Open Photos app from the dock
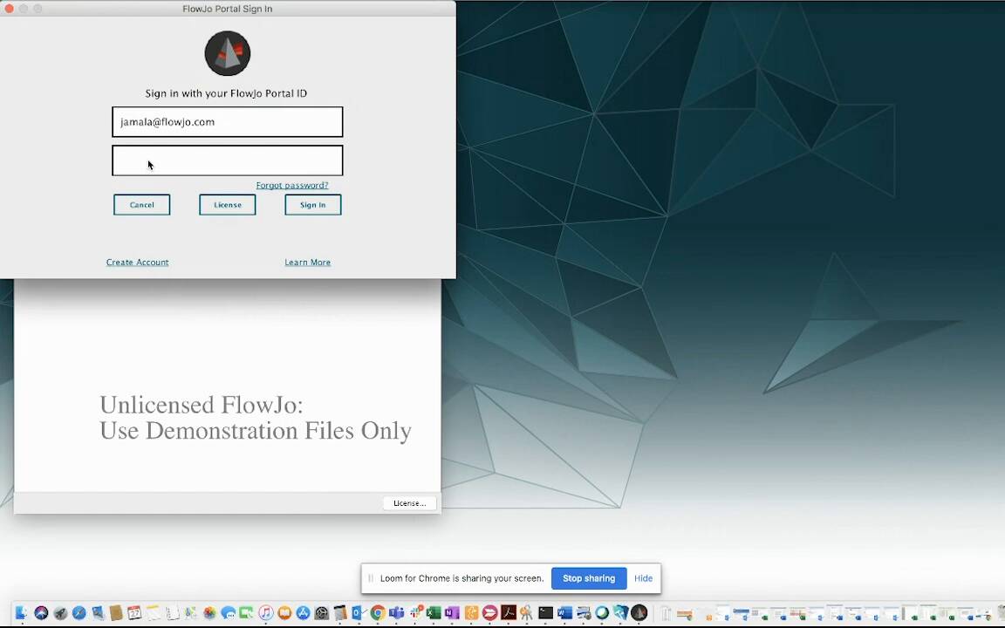1005x628 pixels. click(209, 612)
